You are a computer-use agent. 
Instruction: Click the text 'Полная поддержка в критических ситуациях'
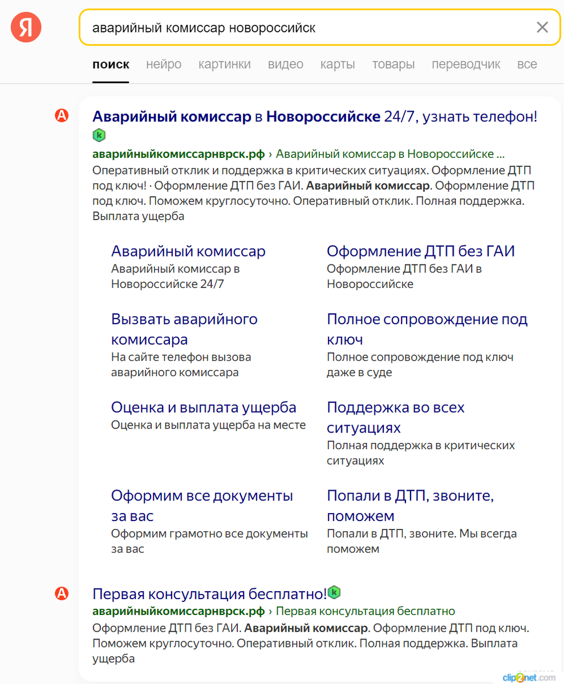click(x=421, y=453)
